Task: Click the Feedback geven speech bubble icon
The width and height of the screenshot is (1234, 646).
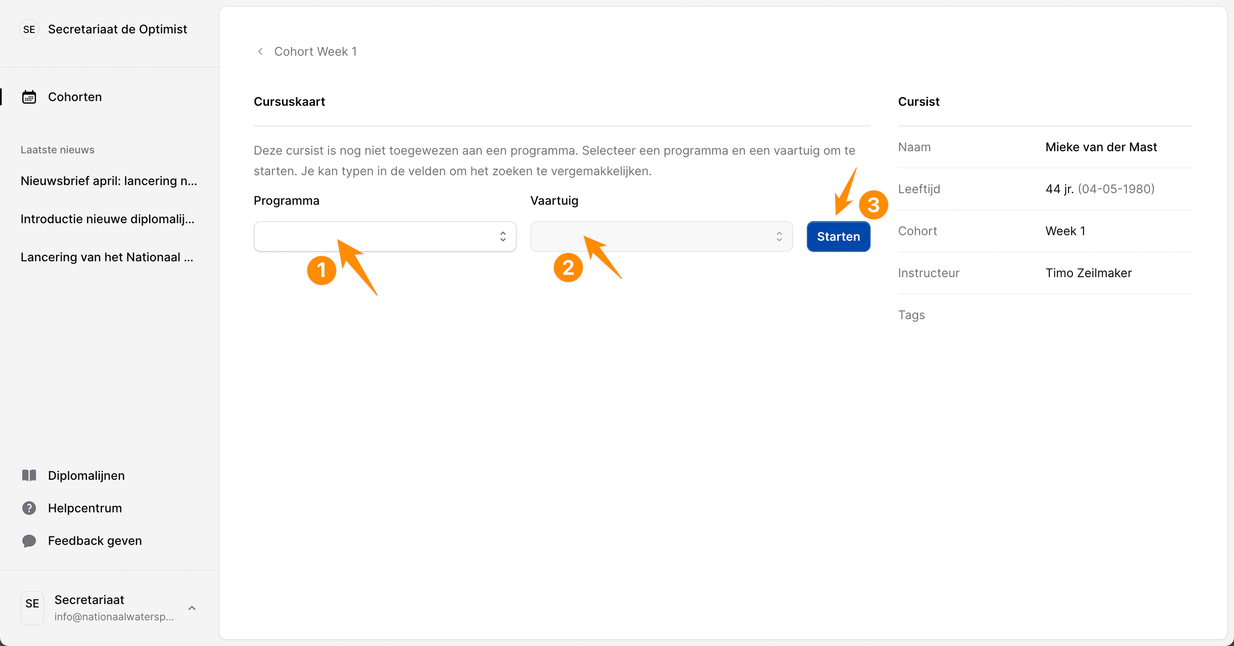Action: (29, 540)
